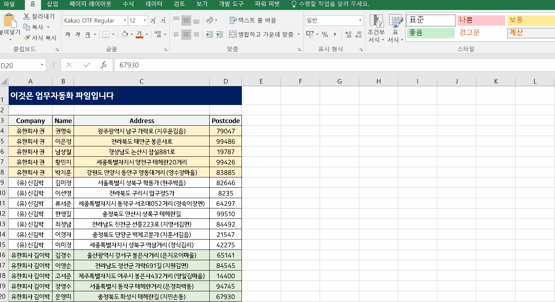The width and height of the screenshot is (555, 302).
Task: Toggle underline formatting
Action: pyautogui.click(x=88, y=34)
